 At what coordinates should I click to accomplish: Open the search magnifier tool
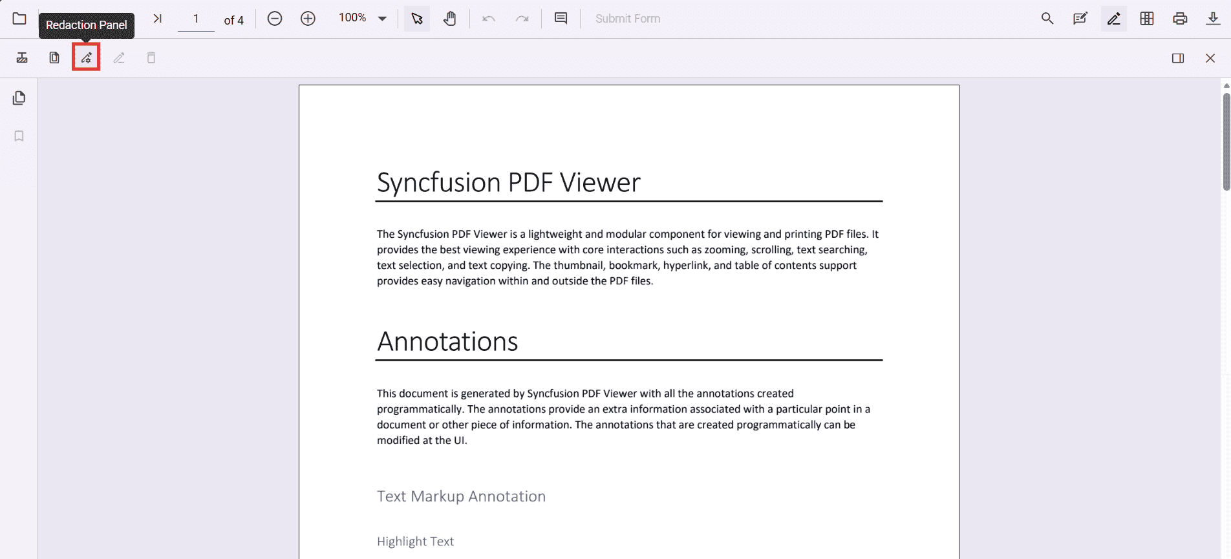point(1047,19)
